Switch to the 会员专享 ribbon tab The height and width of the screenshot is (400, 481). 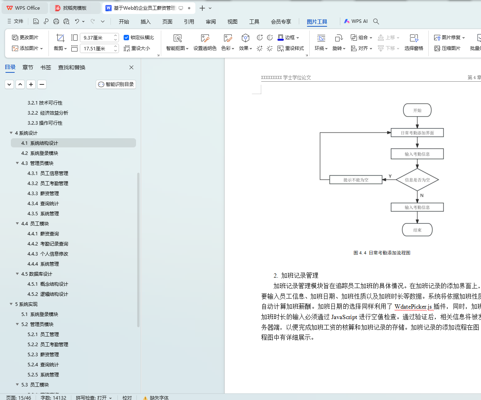tap(281, 22)
